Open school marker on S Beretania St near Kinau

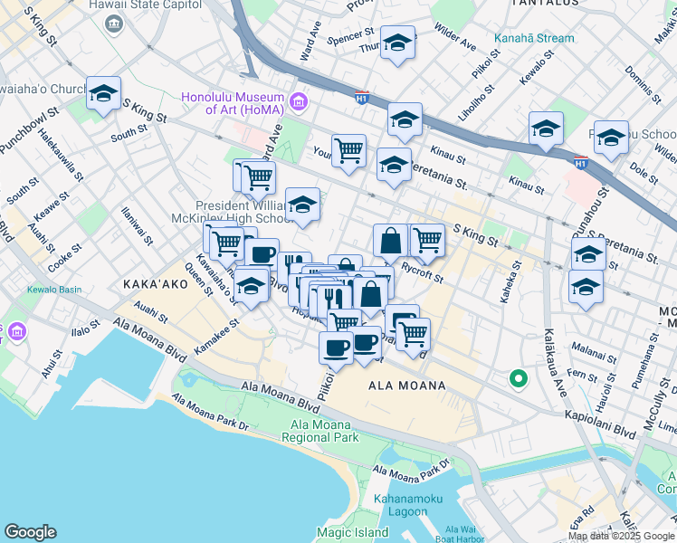tap(394, 168)
